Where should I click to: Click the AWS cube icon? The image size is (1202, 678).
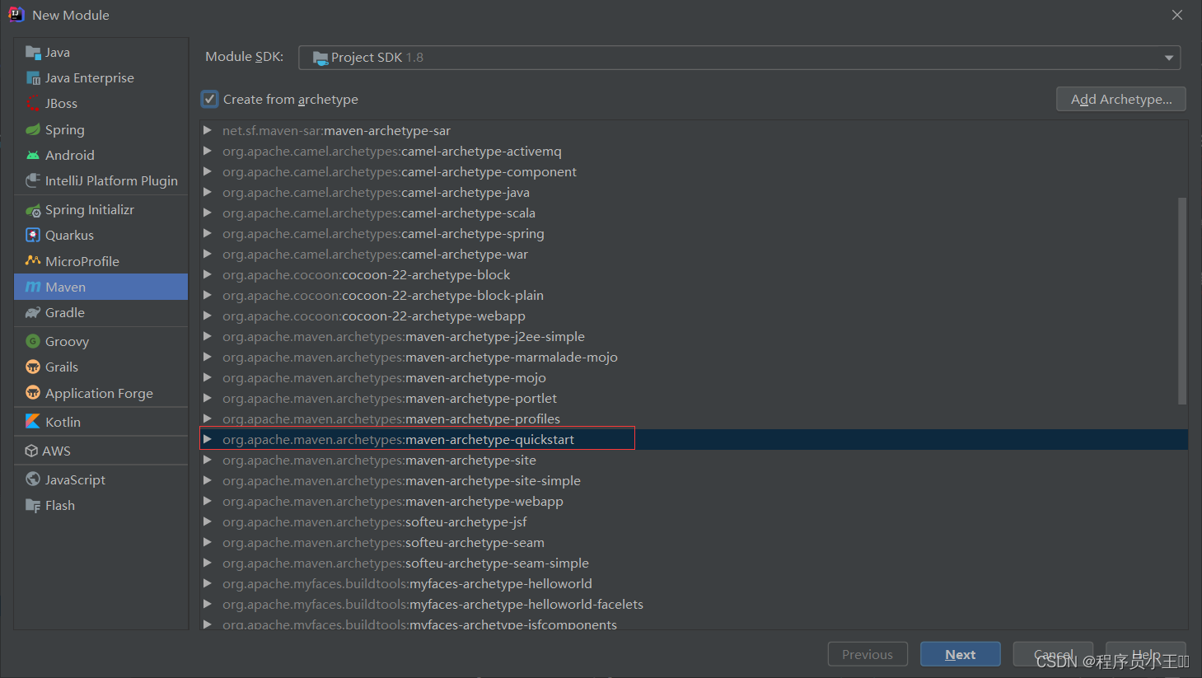click(x=31, y=451)
